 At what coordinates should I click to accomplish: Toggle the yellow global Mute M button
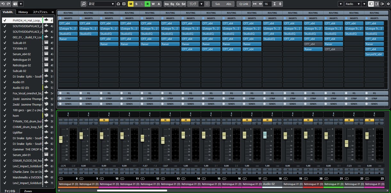(x=130, y=4)
